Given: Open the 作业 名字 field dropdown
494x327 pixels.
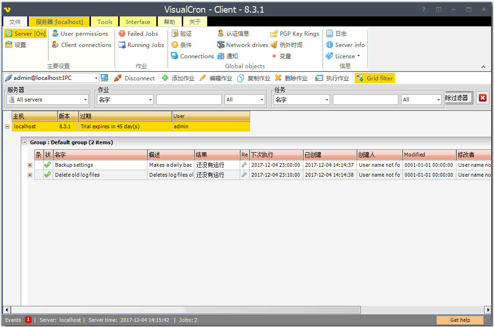Looking at the screenshot, I should pos(125,100).
